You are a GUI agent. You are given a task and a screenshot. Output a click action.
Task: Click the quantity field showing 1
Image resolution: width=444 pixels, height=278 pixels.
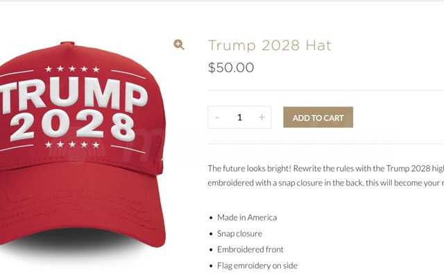239,117
